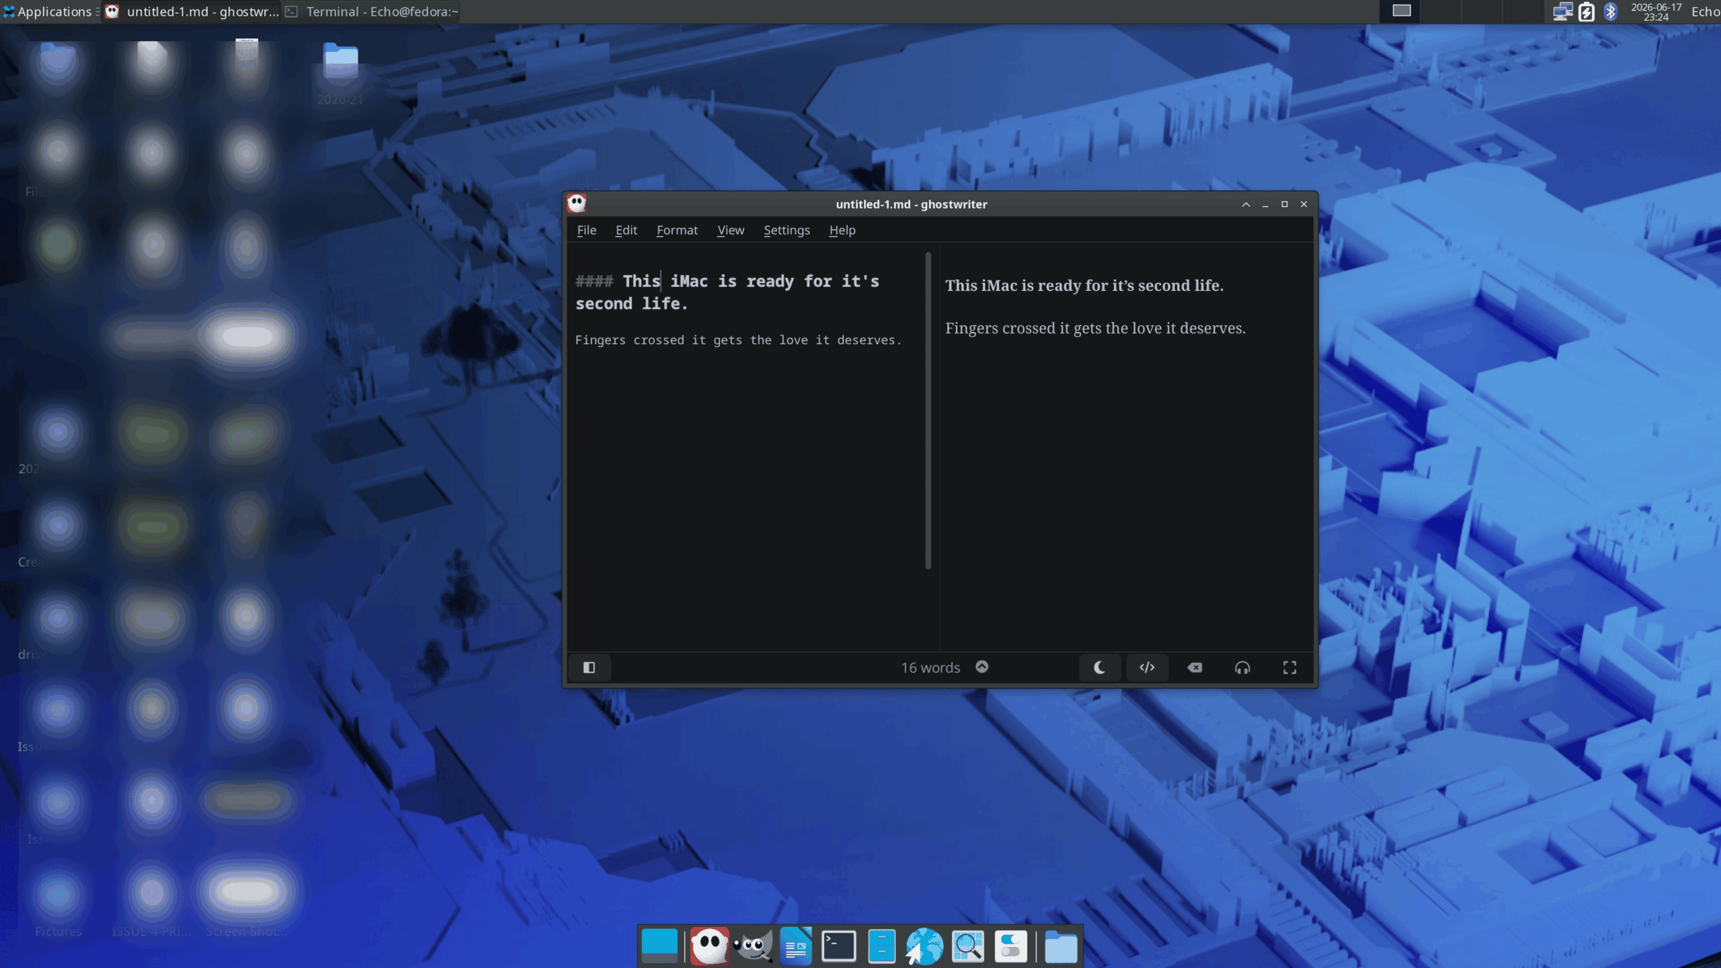1721x968 pixels.
Task: Open the Help menu
Action: 842,230
